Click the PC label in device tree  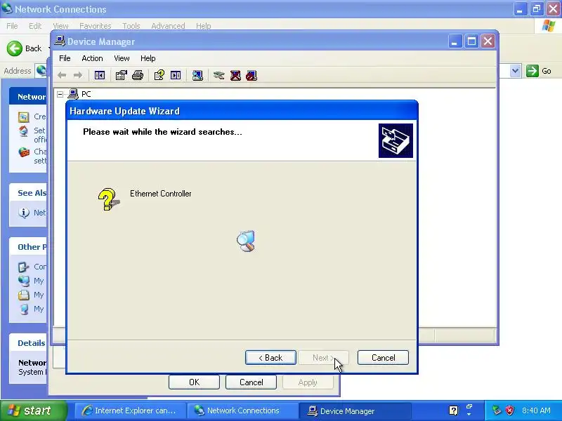click(86, 94)
